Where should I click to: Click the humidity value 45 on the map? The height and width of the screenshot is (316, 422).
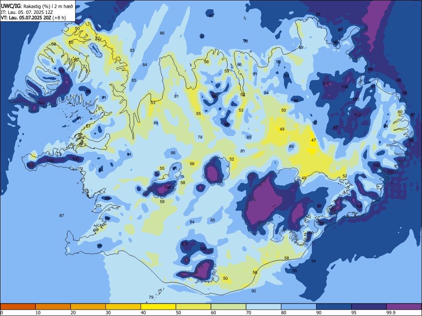coord(304,178)
